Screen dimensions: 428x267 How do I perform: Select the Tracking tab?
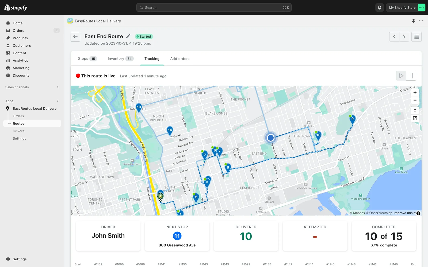pyautogui.click(x=152, y=58)
